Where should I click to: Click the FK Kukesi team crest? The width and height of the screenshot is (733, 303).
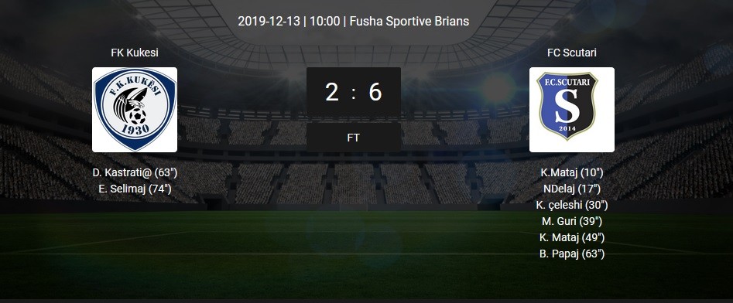tap(135, 110)
